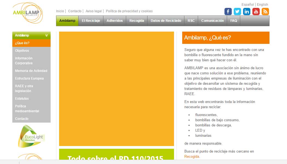Collapse the Ambilamp sidebar section arrow
Viewport: 287px width, 164px height.
click(47, 35)
